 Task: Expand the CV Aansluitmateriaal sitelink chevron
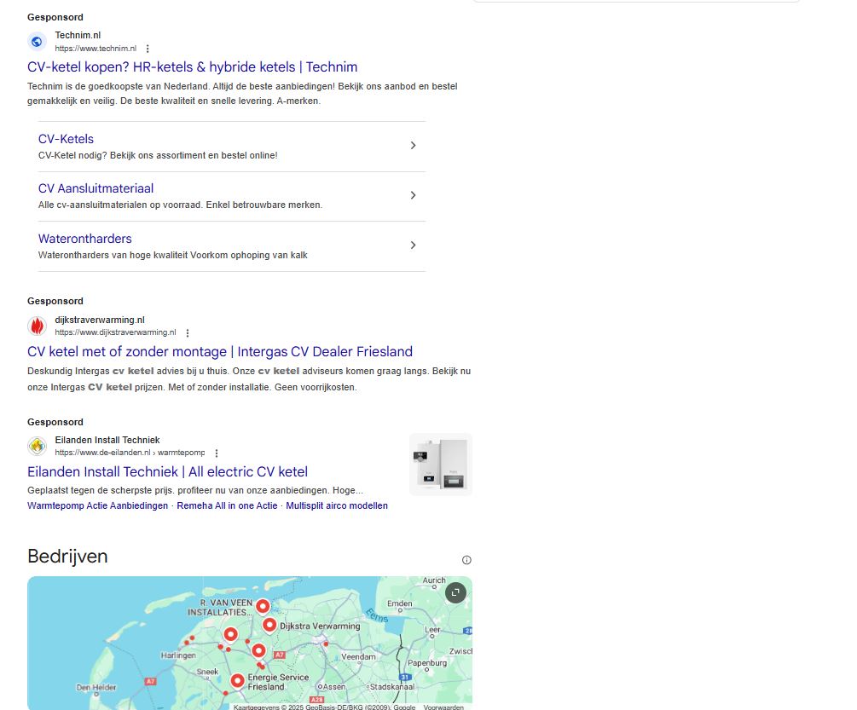[x=414, y=195]
